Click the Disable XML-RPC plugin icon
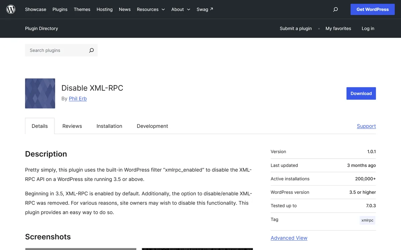 [x=40, y=93]
